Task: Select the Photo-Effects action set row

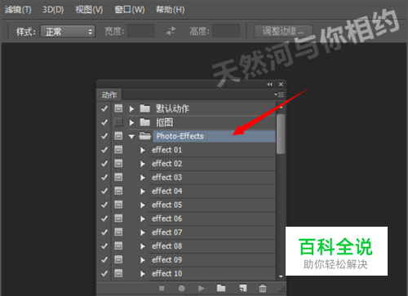Action: click(x=215, y=136)
